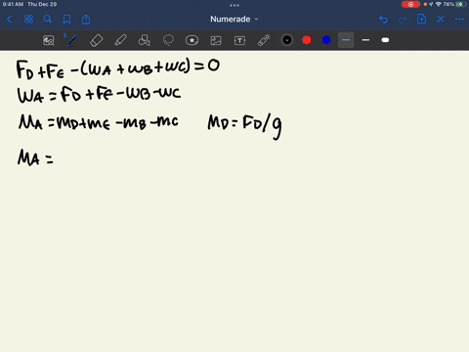
Task: Open the Elements sticker tool
Action: [x=192, y=40]
